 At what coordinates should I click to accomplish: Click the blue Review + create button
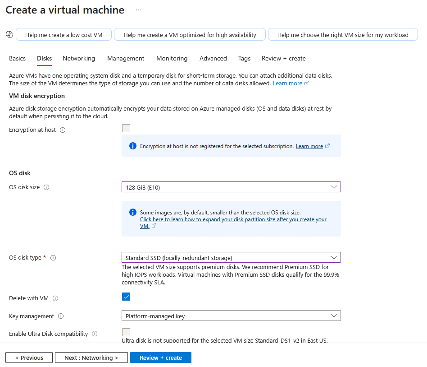pyautogui.click(x=161, y=358)
